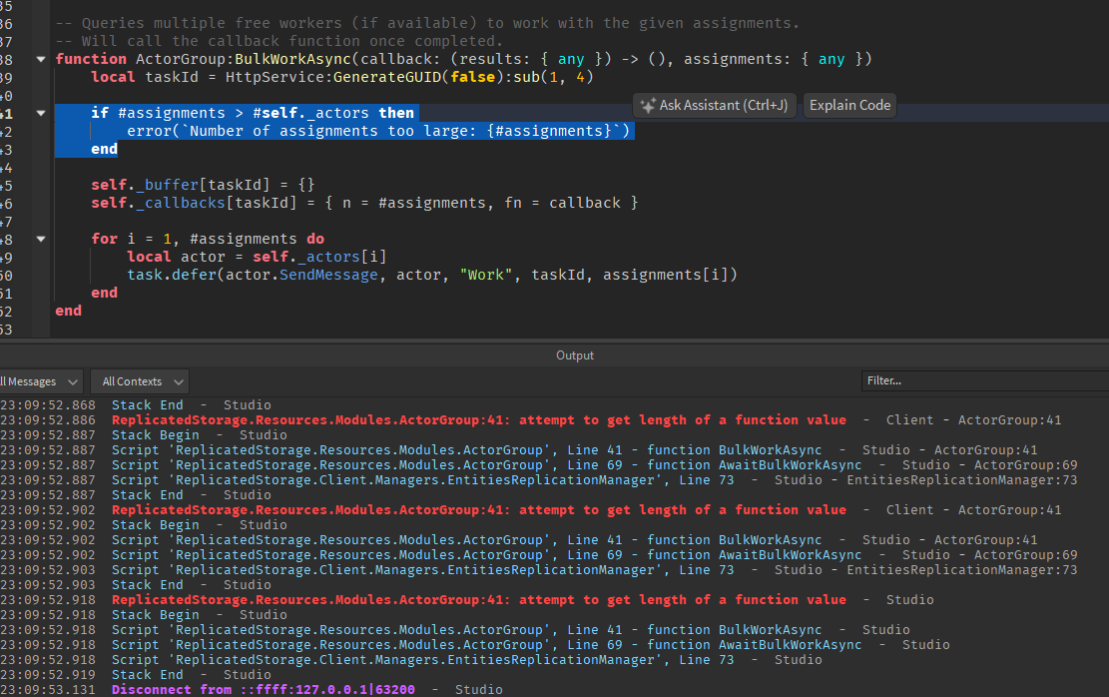Click the red ActorGroup:41 error at 23:09:52.902
1109x697 pixels.
479,510
